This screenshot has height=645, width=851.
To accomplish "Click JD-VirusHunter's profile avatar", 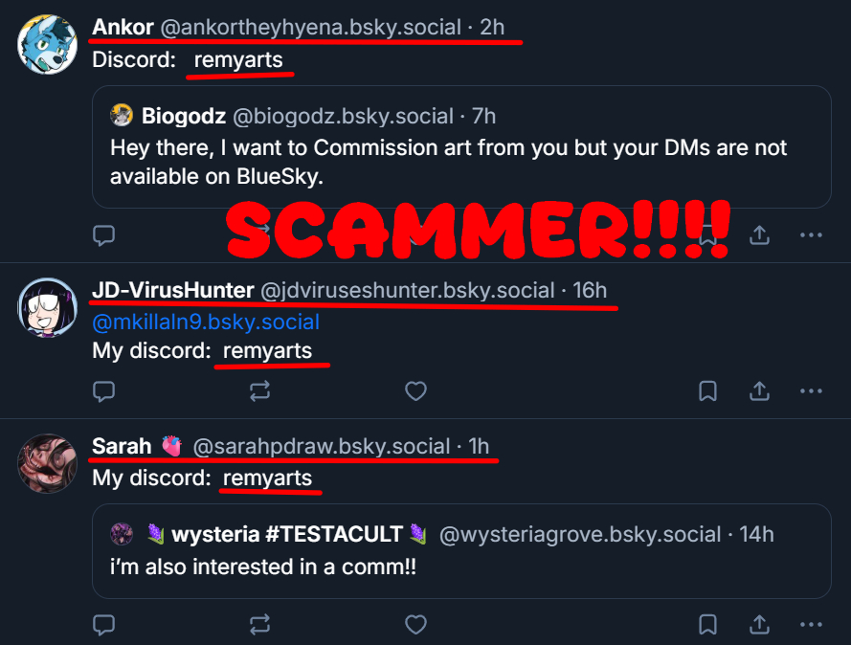I will click(47, 306).
